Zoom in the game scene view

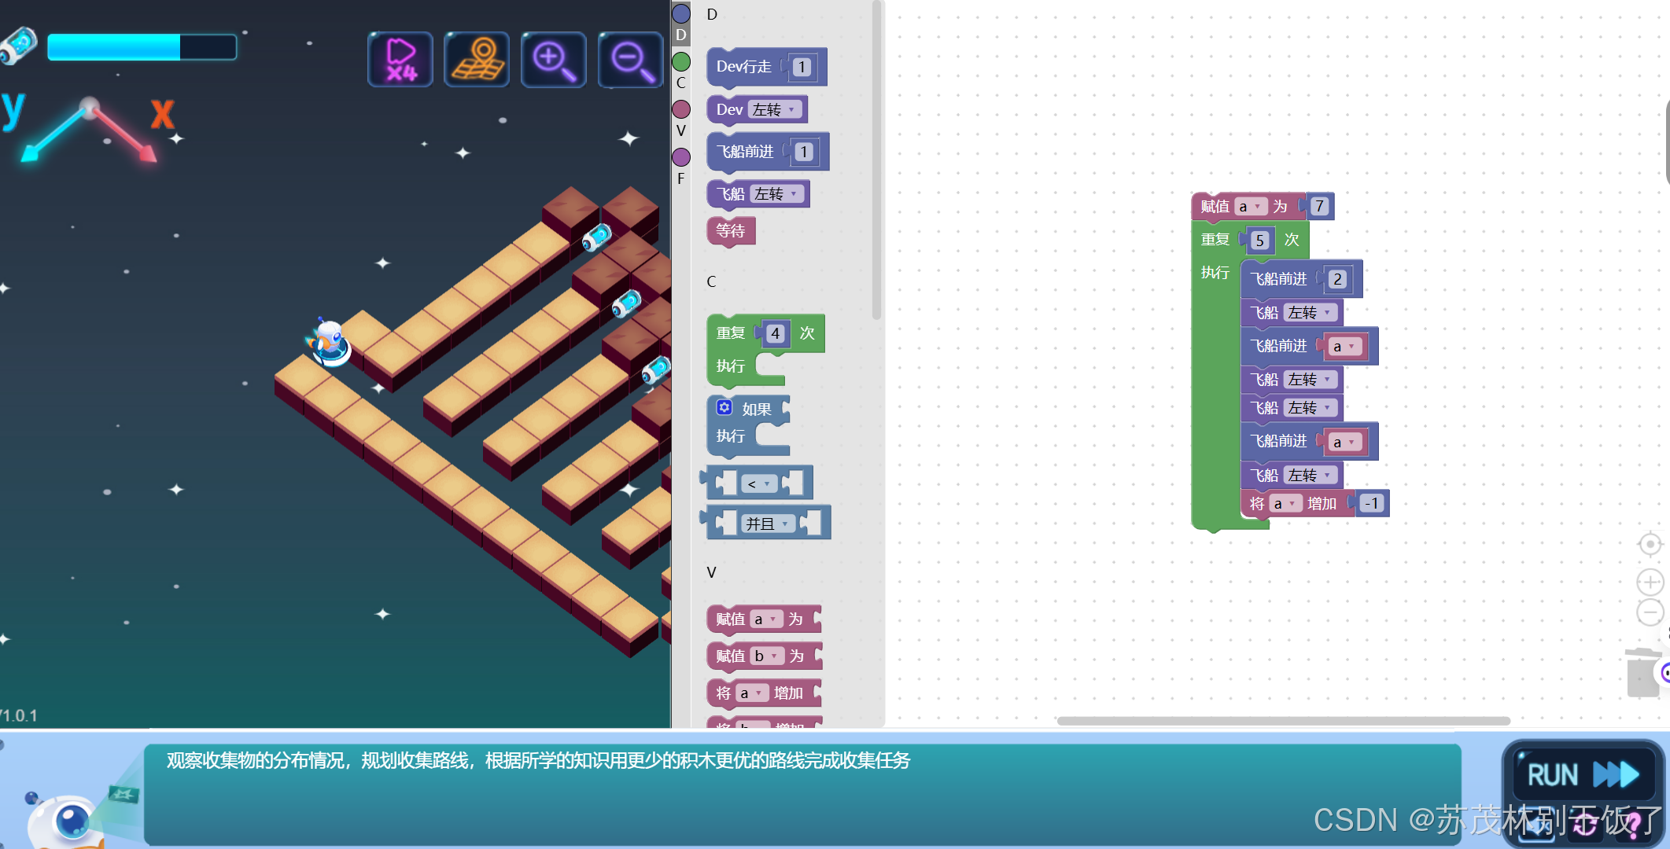click(553, 60)
